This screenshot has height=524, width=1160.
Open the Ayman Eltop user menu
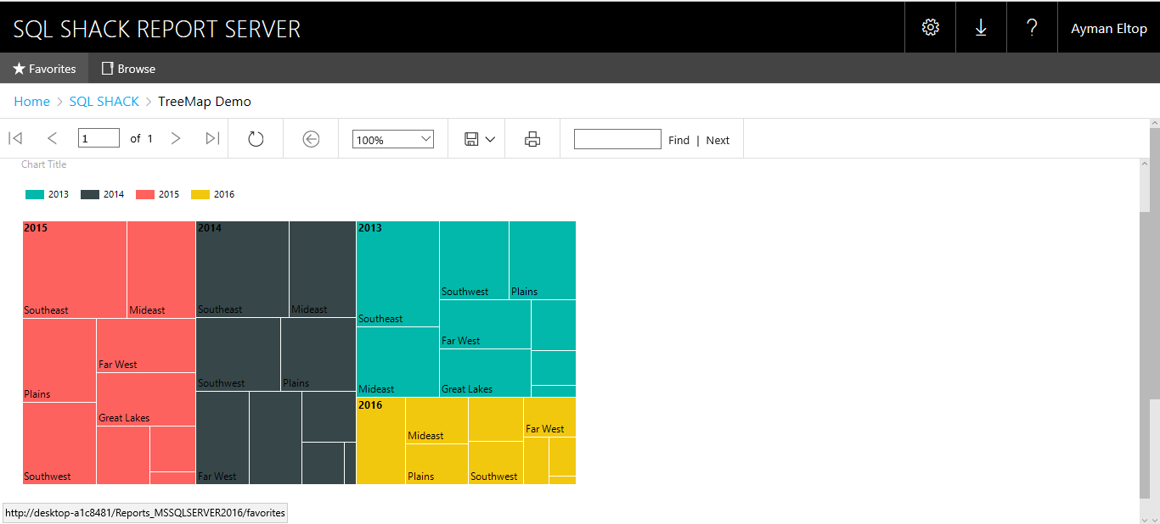[1108, 28]
